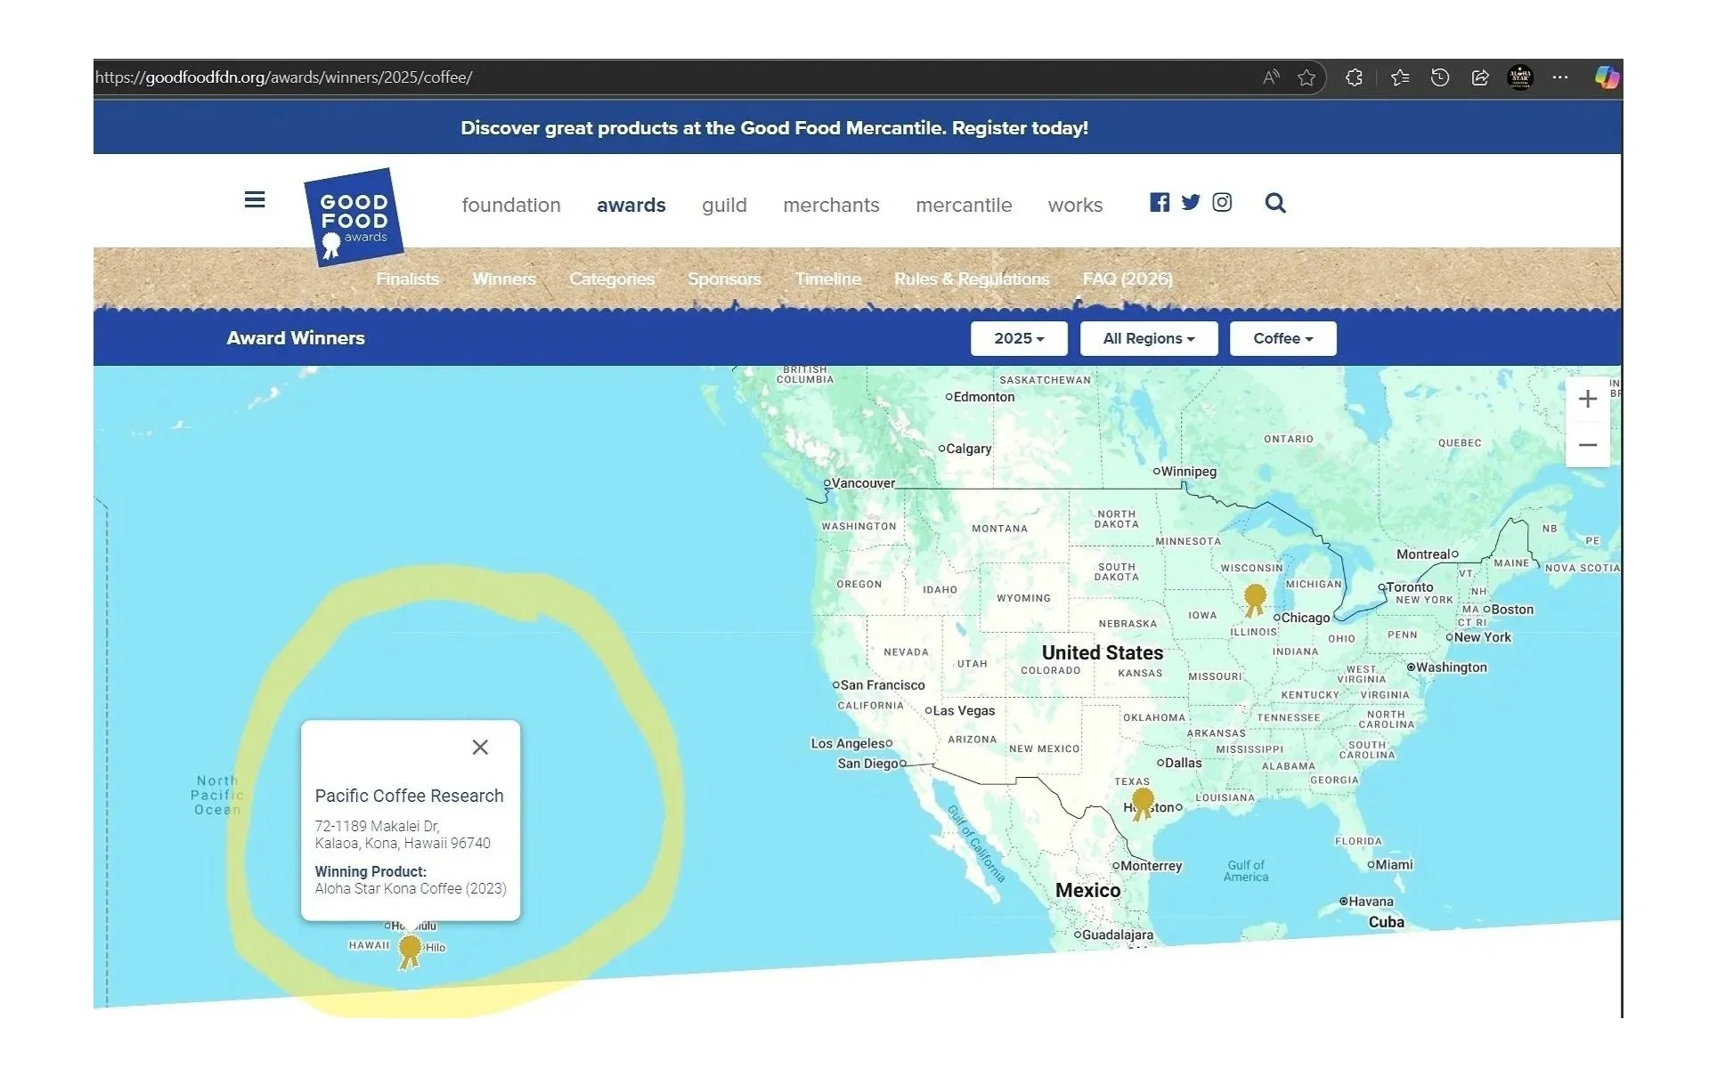
Task: Click the Award Winners heading
Action: [296, 338]
